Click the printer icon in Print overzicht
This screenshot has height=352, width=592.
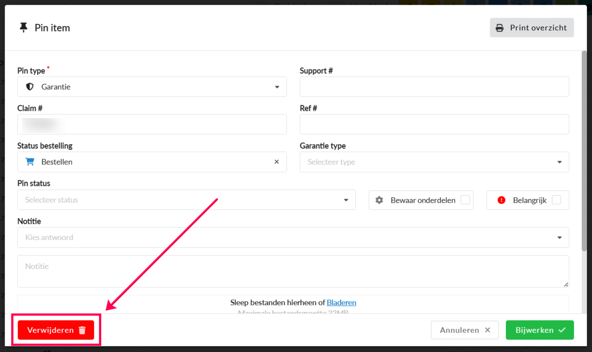click(x=500, y=28)
